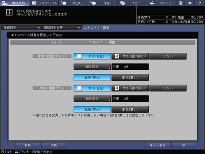
Task: Select the 保存 store tab
Action: coord(103,3)
